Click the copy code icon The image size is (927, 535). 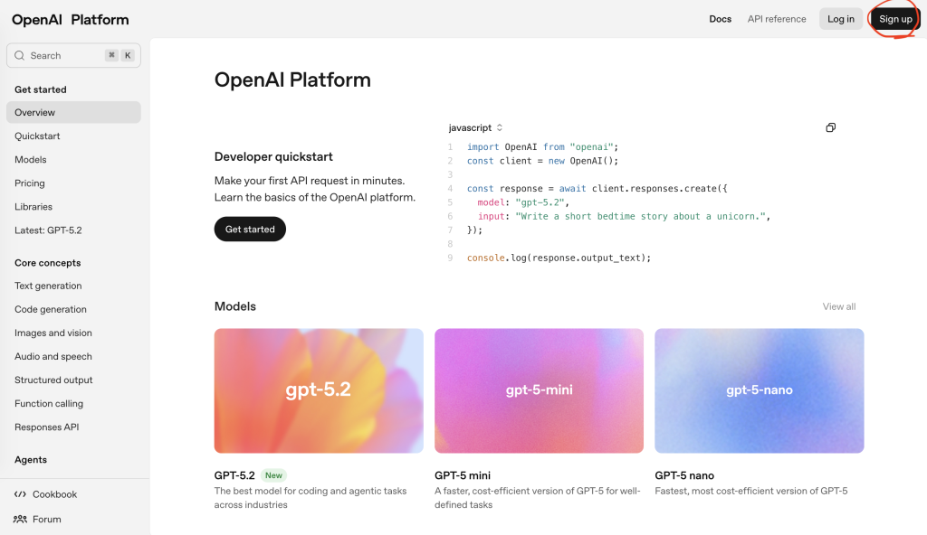coord(830,128)
